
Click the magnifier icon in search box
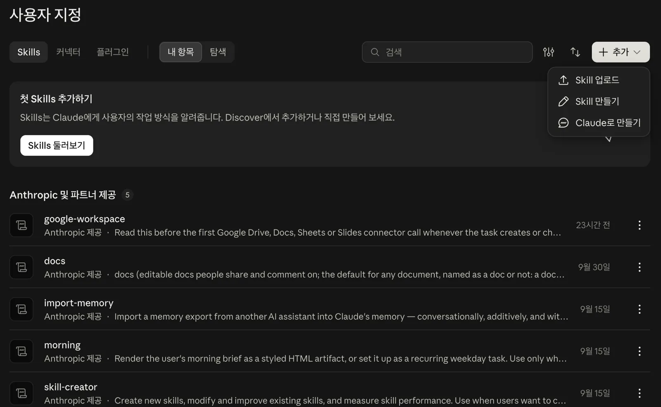click(x=375, y=52)
